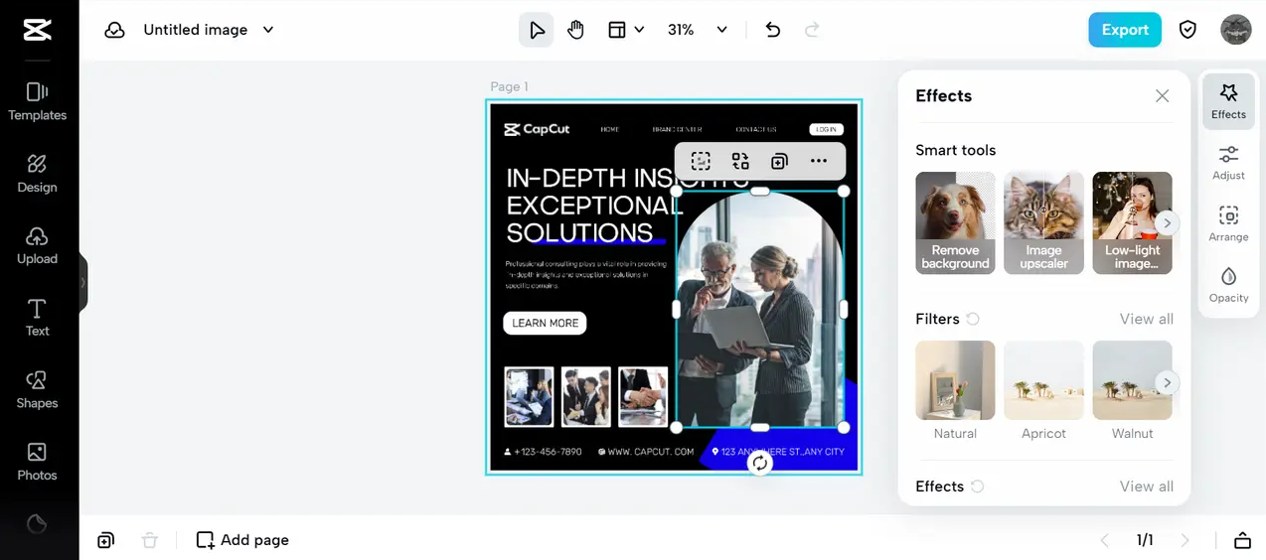
Task: Click the Add page button
Action: click(x=242, y=540)
